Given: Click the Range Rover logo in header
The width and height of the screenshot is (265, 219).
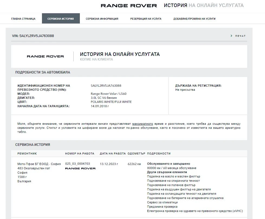Looking at the screenshot, I should click(x=129, y=6).
